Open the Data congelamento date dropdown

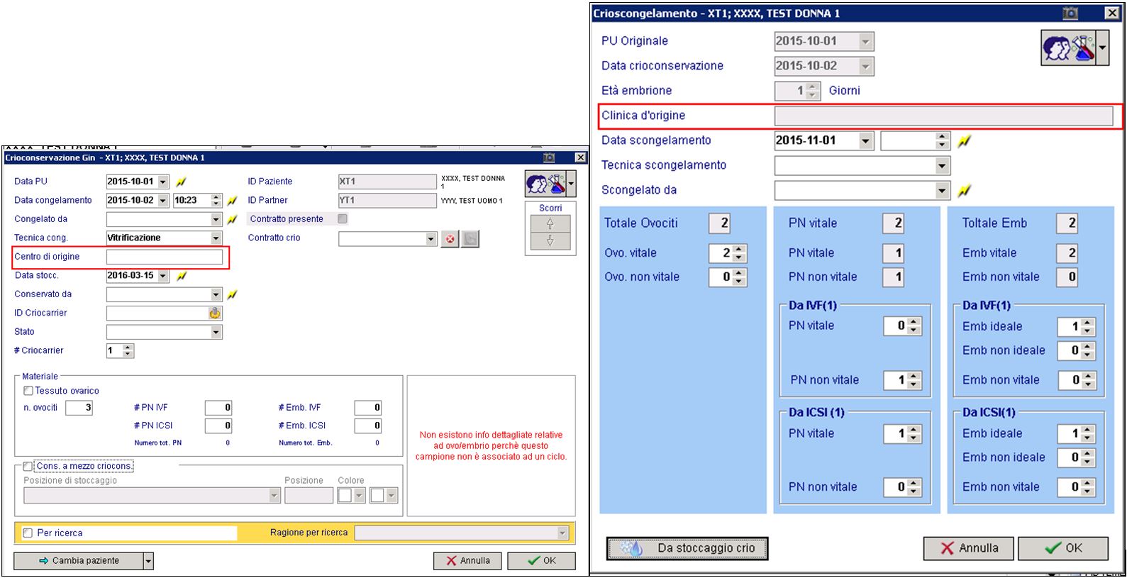click(163, 201)
